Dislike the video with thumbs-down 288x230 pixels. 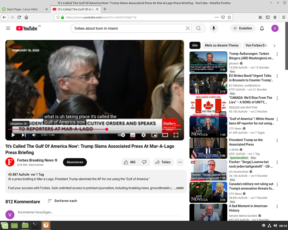tap(145, 162)
